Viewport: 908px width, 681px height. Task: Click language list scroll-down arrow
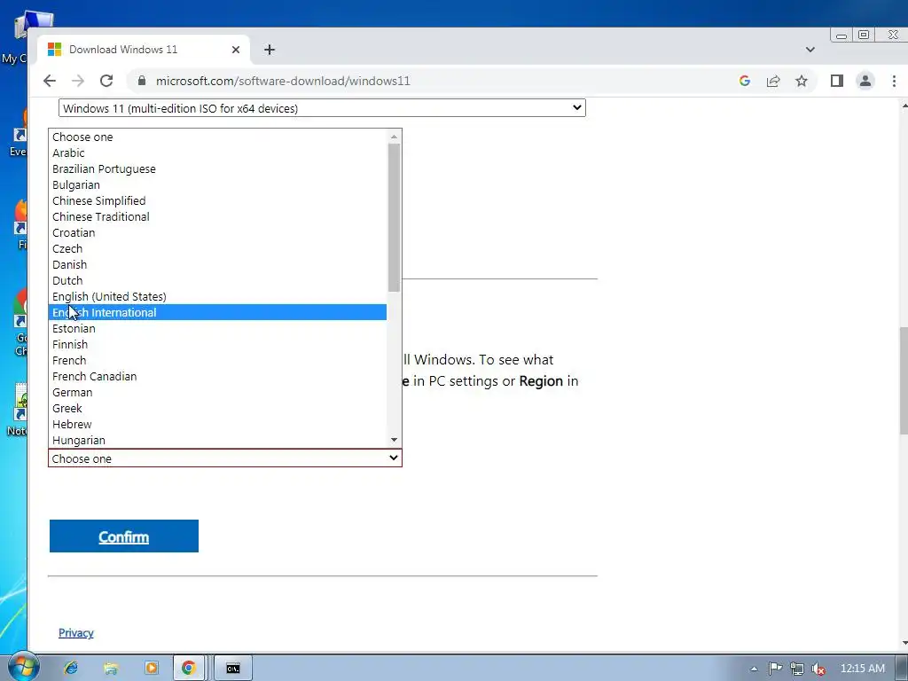(394, 440)
